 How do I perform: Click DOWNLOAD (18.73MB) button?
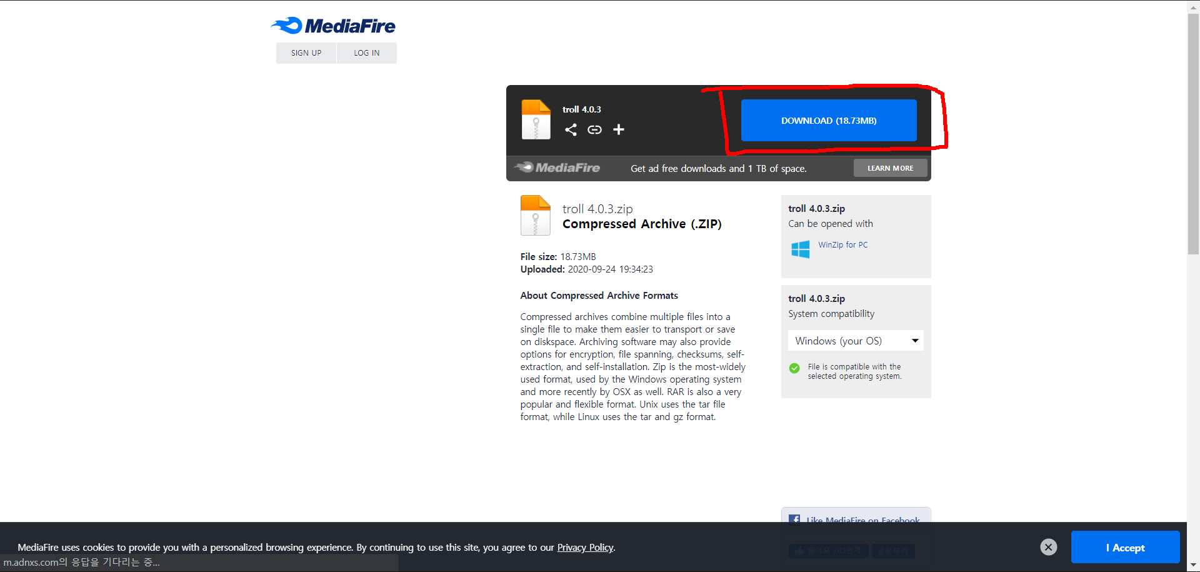(829, 120)
